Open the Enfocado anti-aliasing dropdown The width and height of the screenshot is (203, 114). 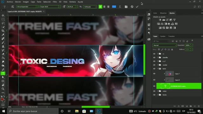click(x=90, y=7)
